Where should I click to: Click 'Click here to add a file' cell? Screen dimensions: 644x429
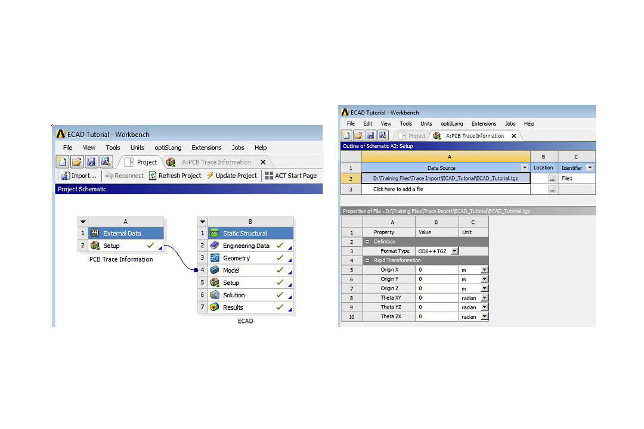[446, 189]
